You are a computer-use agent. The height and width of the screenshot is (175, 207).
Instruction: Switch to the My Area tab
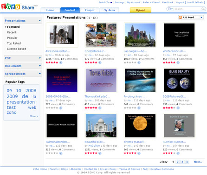point(109,10)
